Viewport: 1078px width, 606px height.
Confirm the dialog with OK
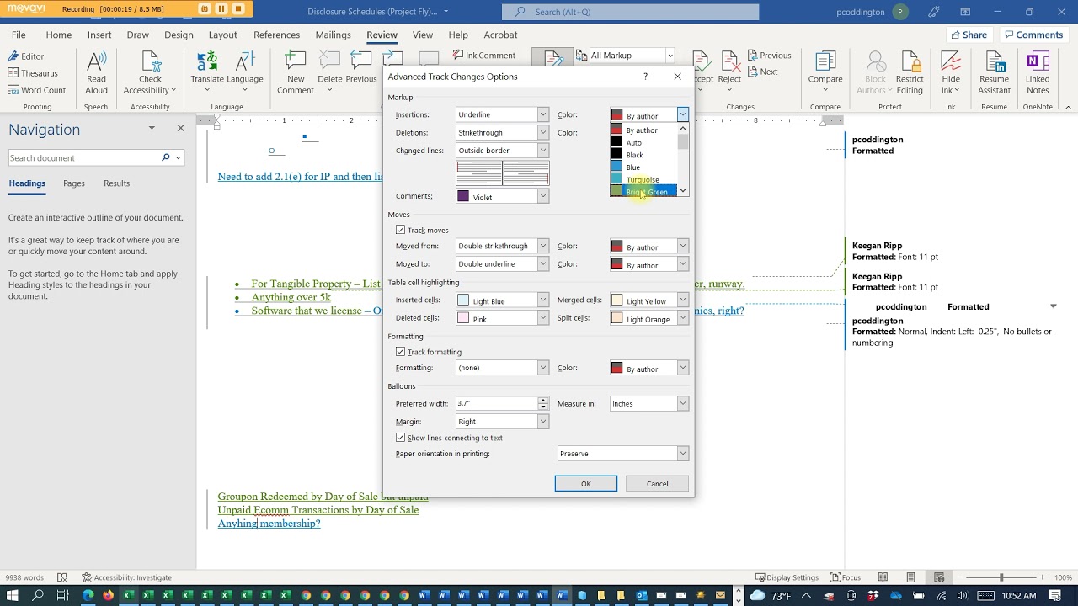pos(586,484)
